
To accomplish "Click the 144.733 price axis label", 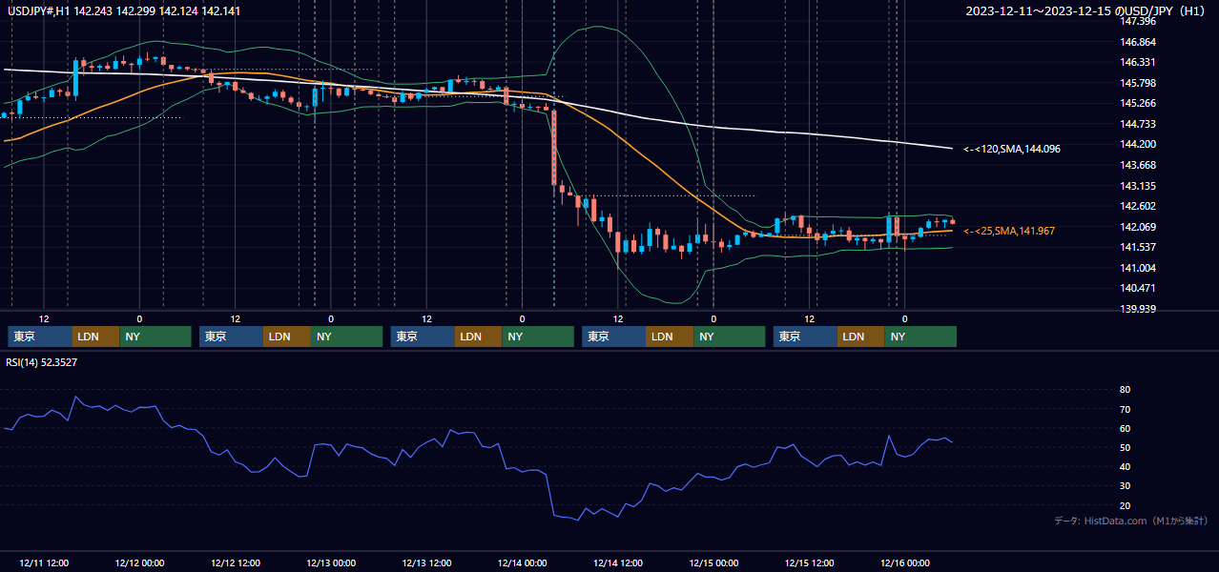I will tap(1137, 124).
